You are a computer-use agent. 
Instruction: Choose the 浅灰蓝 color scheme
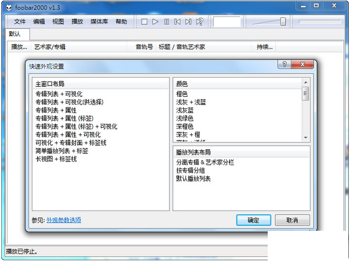pos(185,110)
